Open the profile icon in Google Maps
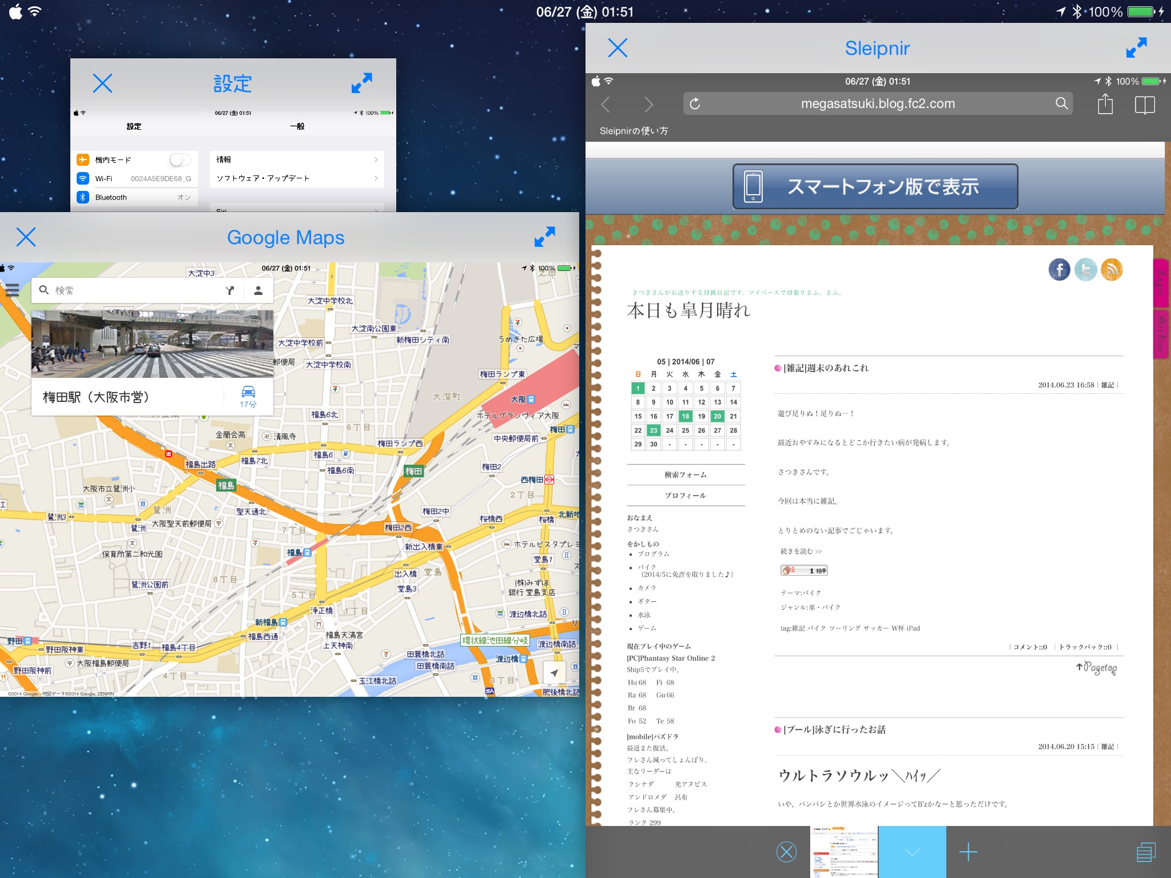This screenshot has width=1171, height=878. point(258,290)
